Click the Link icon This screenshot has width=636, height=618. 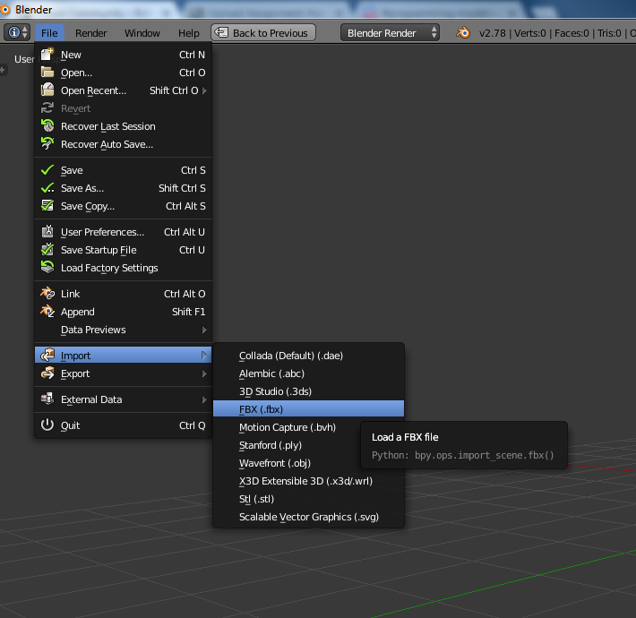(47, 293)
